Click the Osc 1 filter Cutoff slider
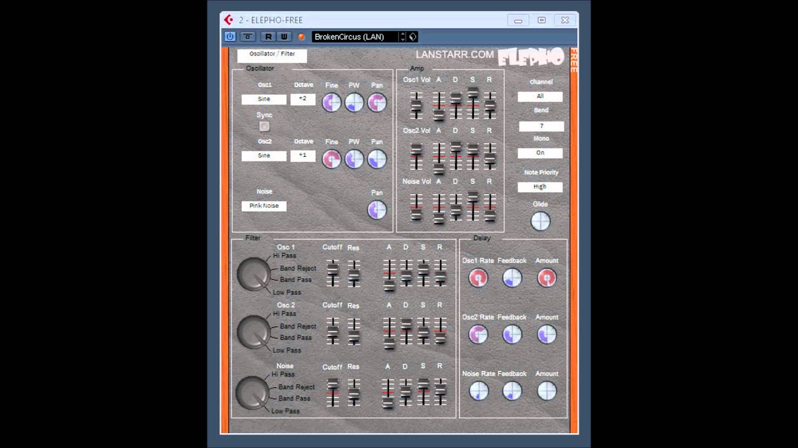Image resolution: width=798 pixels, height=448 pixels. tap(333, 273)
